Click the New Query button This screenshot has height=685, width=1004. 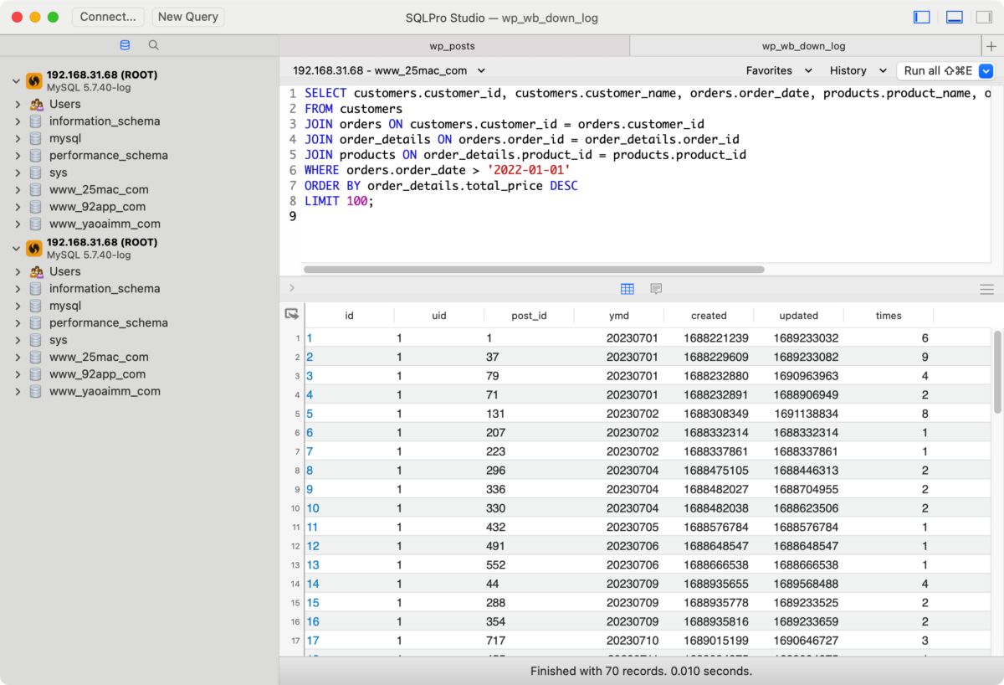(187, 17)
